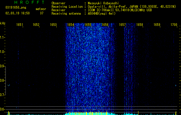Click the meteor echo near 0.77 kHz at left edge
This screenshot has width=181, height=115.
9,85
